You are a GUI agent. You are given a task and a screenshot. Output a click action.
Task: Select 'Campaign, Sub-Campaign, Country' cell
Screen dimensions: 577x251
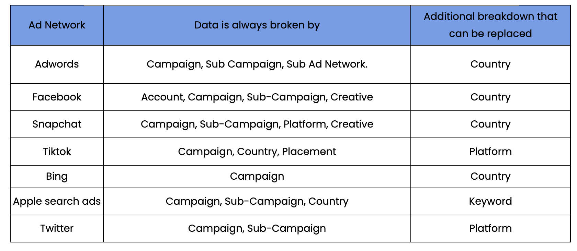tap(257, 201)
